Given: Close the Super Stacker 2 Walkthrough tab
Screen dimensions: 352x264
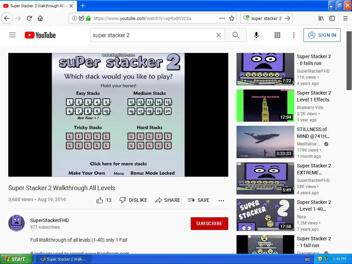Looking at the screenshot, I should (x=71, y=6).
